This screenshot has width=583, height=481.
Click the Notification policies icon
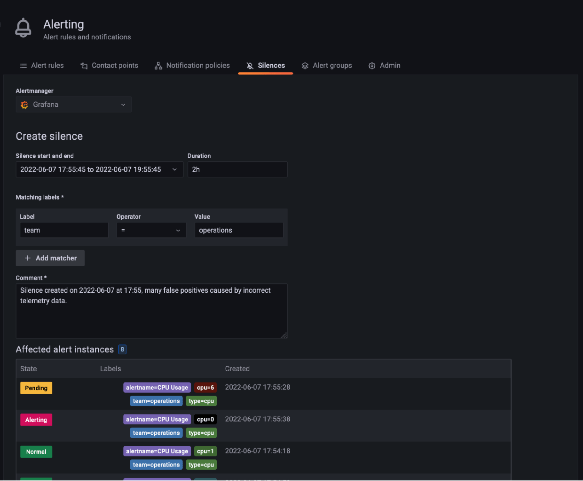point(158,65)
